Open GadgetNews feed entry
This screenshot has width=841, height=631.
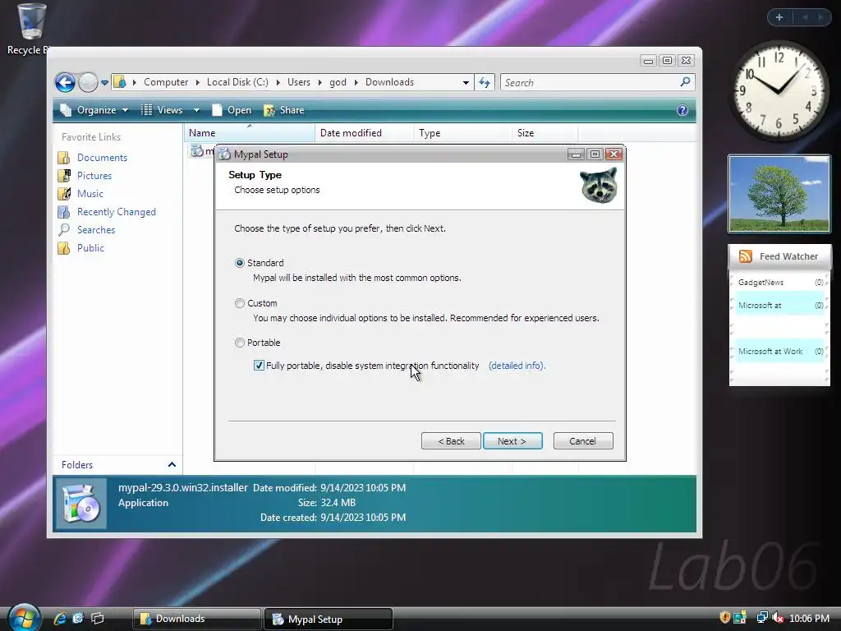coord(780,283)
